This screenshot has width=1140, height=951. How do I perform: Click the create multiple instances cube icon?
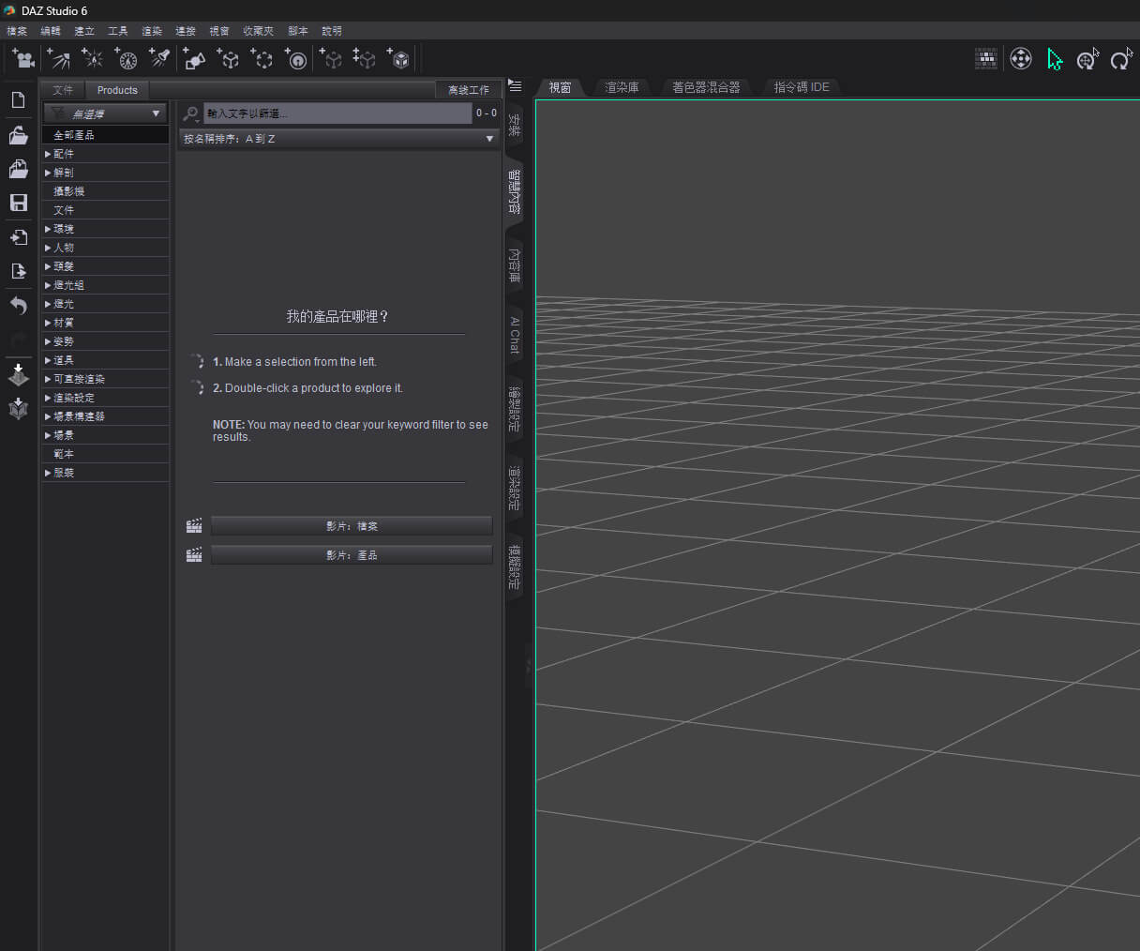pyautogui.click(x=364, y=59)
